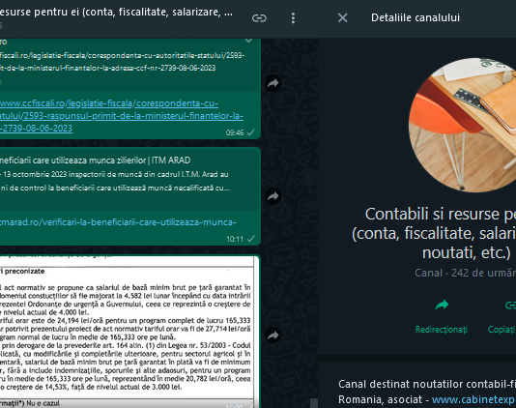Forward the ITM ARAD message with arrow icon

(x=273, y=196)
